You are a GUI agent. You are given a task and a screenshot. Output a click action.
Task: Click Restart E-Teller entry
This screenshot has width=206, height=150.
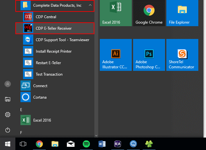pos(55,63)
